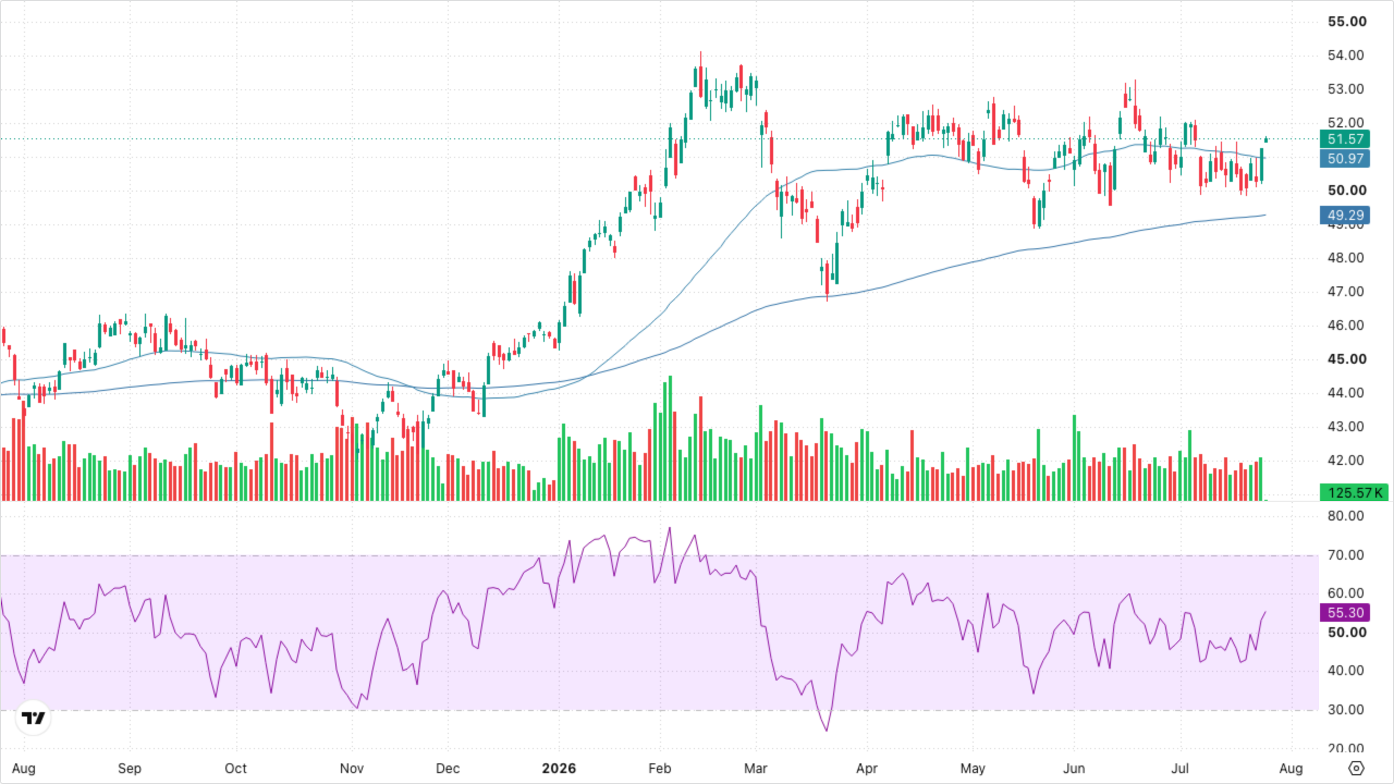Click the TradingView logo badge
Viewport: 1394px width, 784px height.
click(x=33, y=718)
